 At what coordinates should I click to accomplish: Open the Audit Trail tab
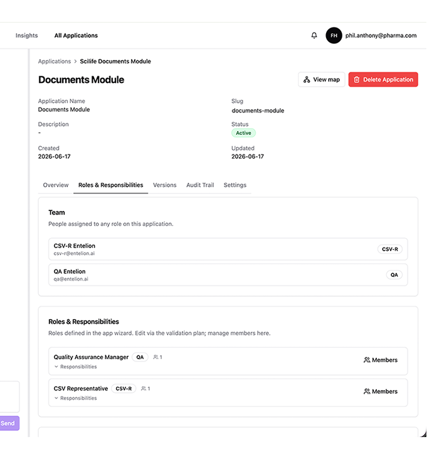tap(200, 185)
